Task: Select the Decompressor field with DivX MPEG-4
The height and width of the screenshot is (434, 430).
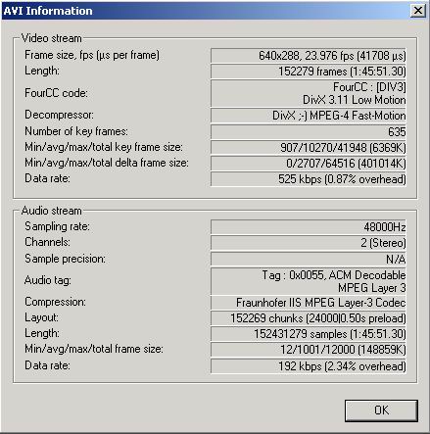Action: click(x=309, y=116)
